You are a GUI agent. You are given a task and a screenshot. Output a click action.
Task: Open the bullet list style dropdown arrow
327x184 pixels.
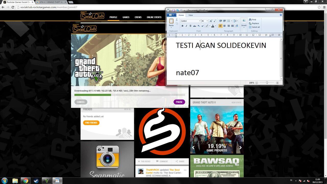[232, 21]
